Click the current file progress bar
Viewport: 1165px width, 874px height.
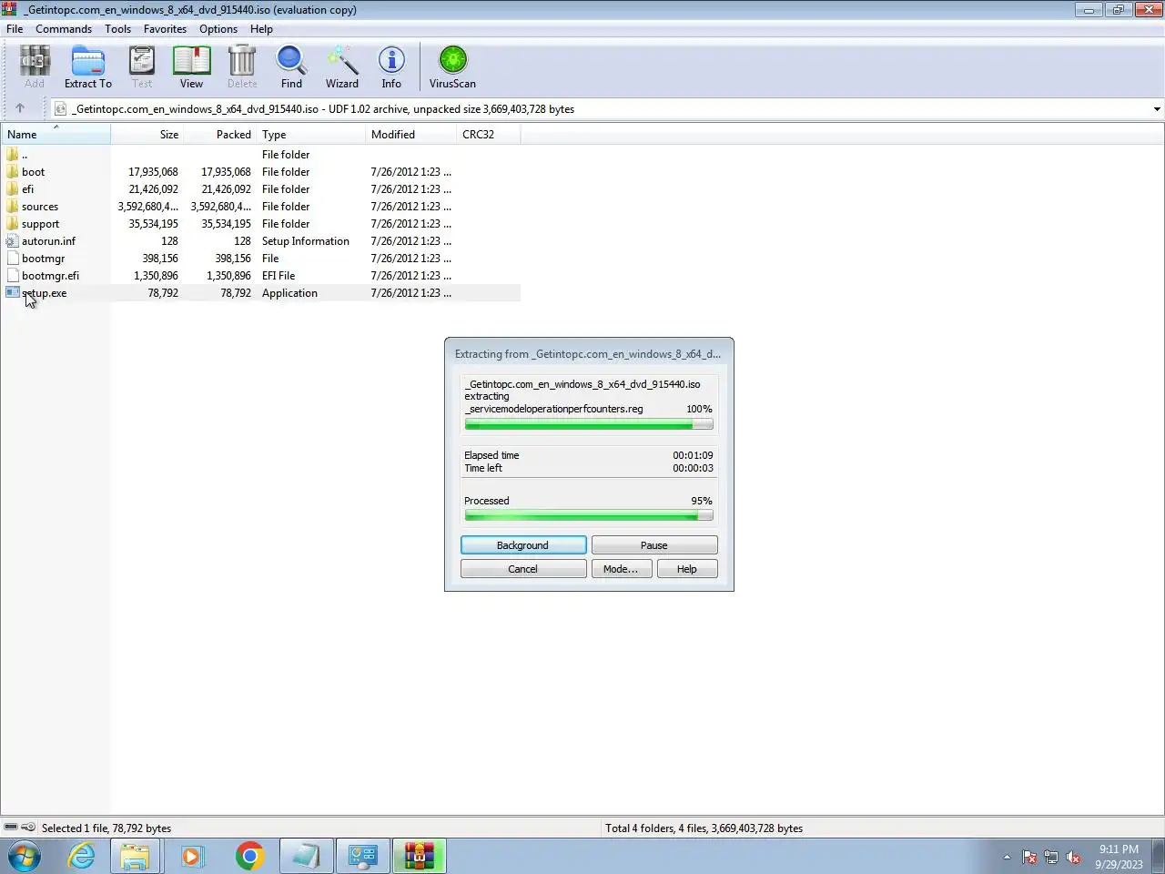589,425
